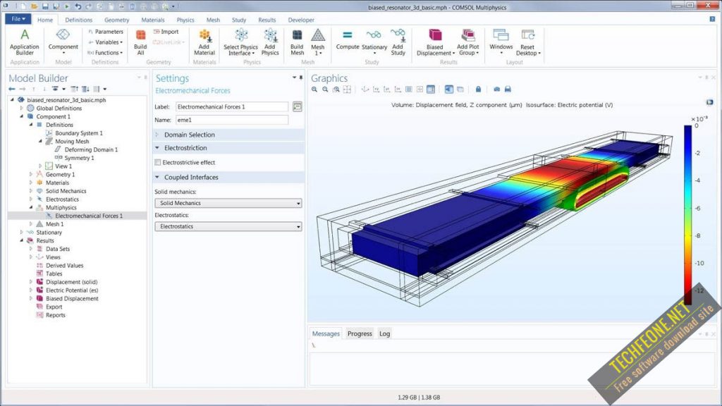Toggle the transparency button in Graphics toolbar
This screenshot has width=722, height=406.
click(460, 90)
